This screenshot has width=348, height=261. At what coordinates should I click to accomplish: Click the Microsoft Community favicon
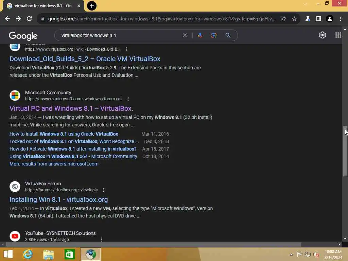(15, 95)
